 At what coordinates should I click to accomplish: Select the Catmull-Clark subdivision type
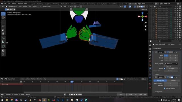point(160,80)
